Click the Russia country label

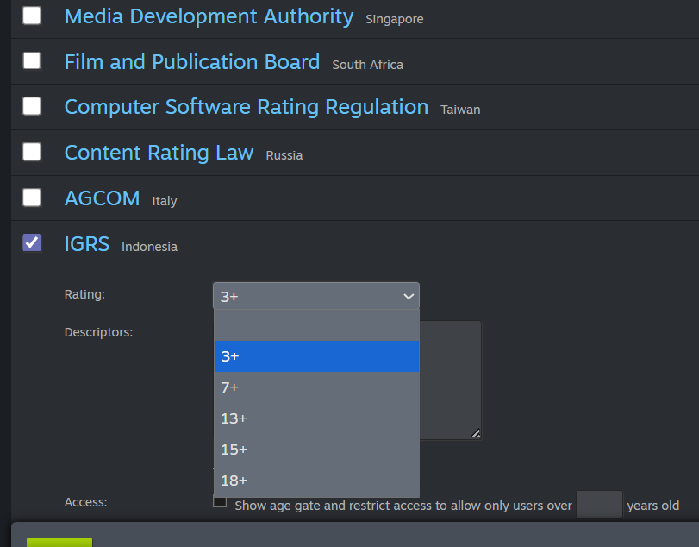coord(284,155)
